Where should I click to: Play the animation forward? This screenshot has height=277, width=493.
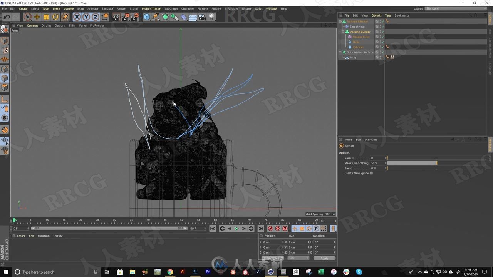tap(236, 229)
